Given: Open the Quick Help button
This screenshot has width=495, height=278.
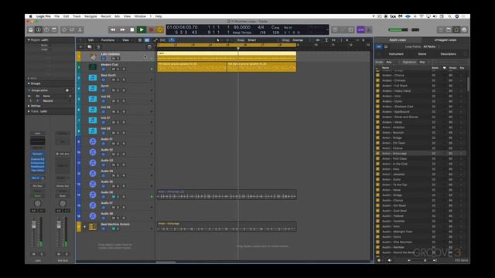Looking at the screenshot, I should 46,29.
